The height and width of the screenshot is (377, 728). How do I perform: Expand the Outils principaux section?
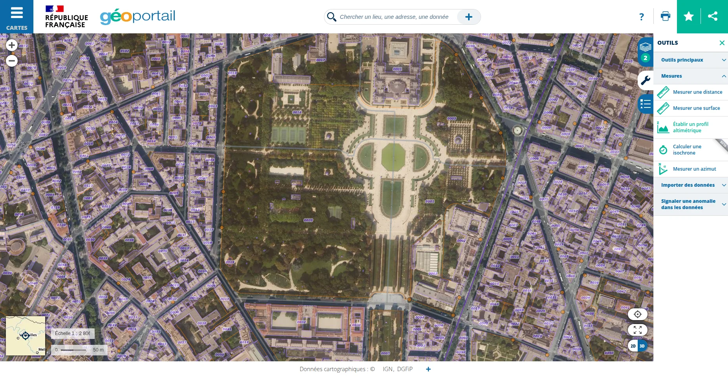(690, 60)
